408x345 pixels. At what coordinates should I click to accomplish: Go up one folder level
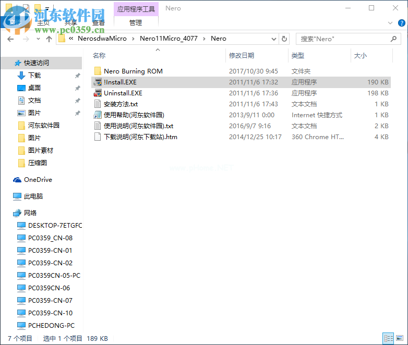coord(49,39)
